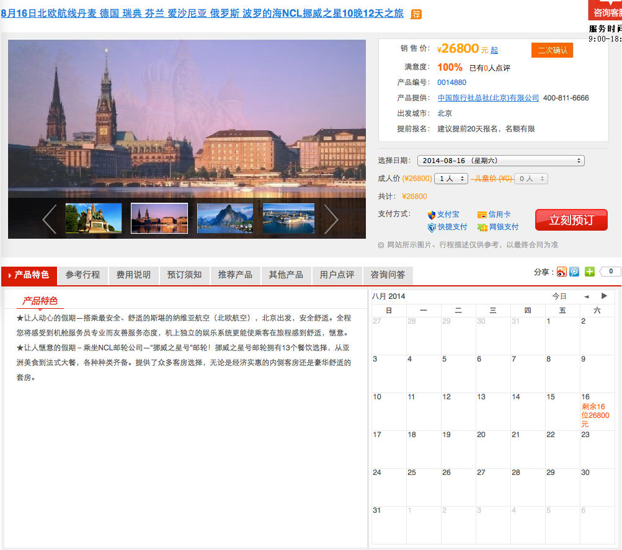Switch to the 其他产品 tab
622x550 pixels.
(x=286, y=275)
